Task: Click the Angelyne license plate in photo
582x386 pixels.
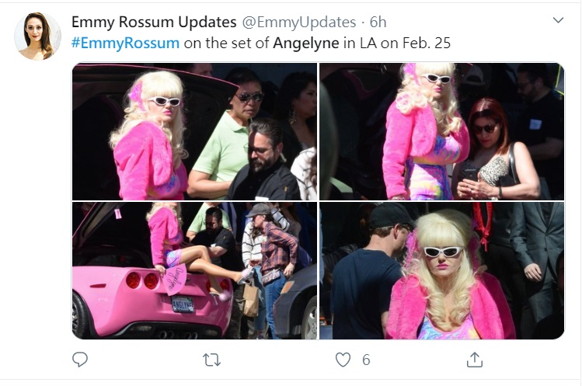Action: [183, 304]
